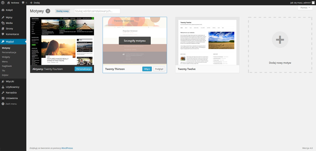Click the Wpisy pushpin icon
316x151 pixels.
tap(3, 17)
